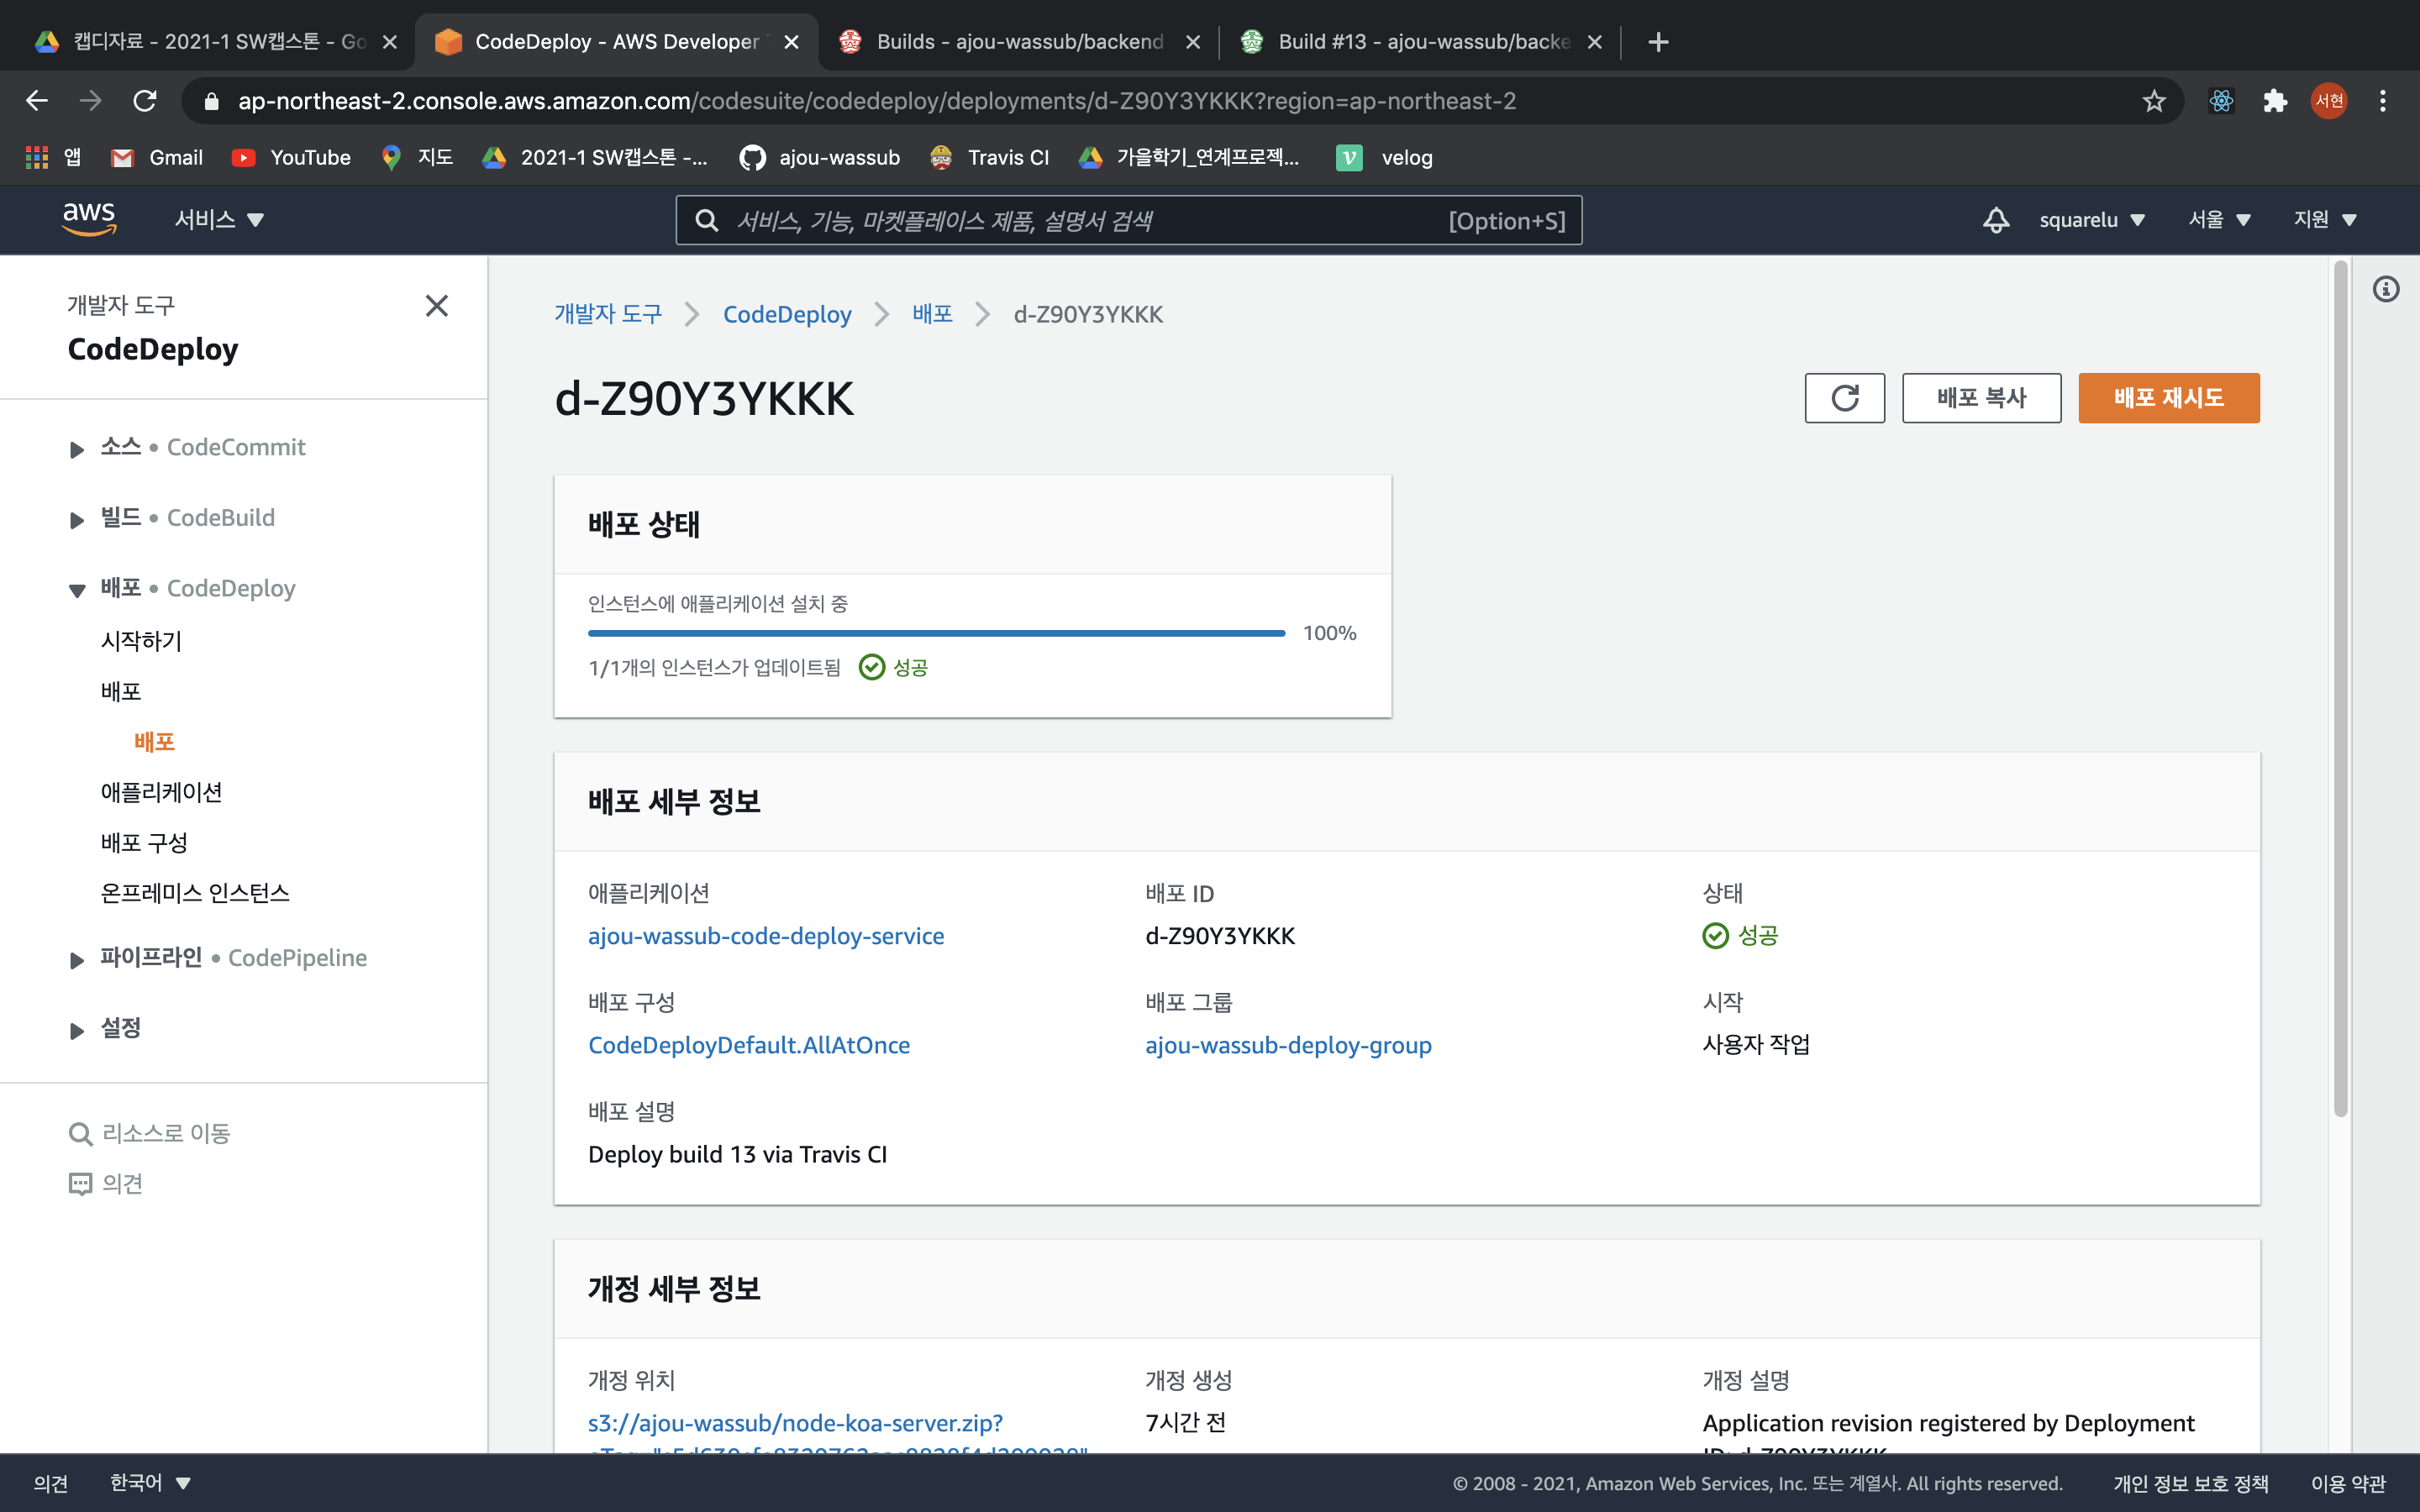Open the 2021-1 SW캡스톤 Drive bookmark
2420x1512 pixels.
pyautogui.click(x=594, y=157)
